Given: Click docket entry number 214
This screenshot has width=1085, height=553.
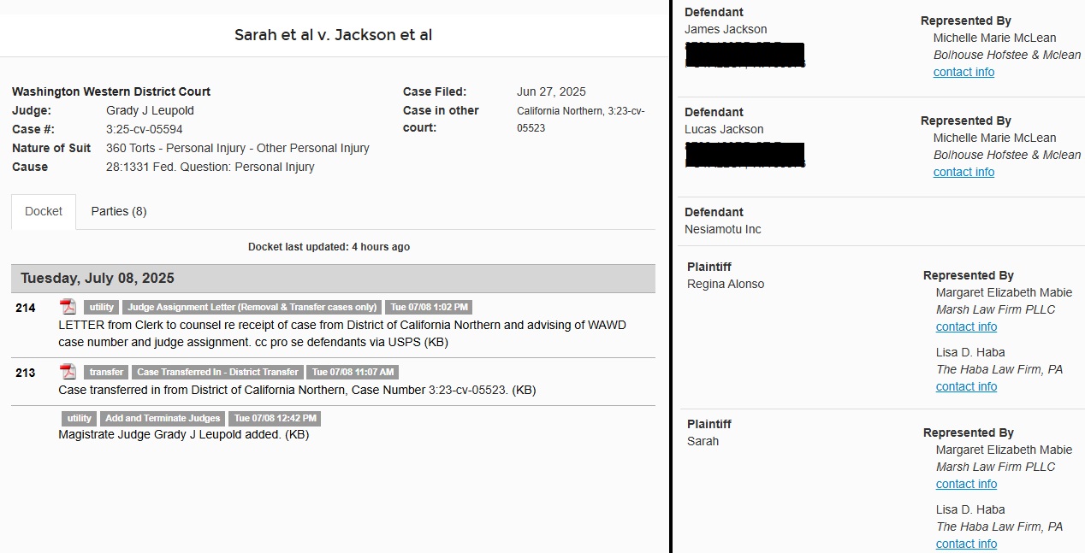Looking at the screenshot, I should (x=26, y=308).
